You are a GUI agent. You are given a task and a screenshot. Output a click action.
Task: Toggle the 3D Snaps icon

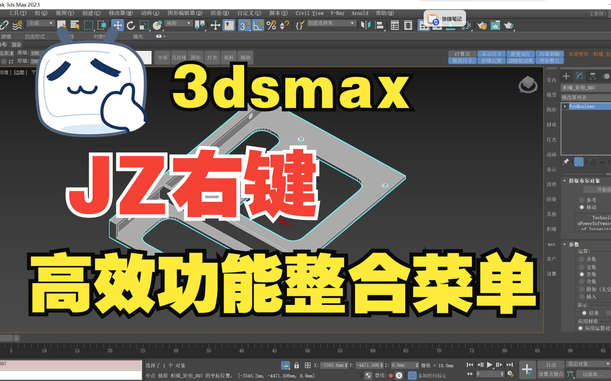(x=244, y=25)
